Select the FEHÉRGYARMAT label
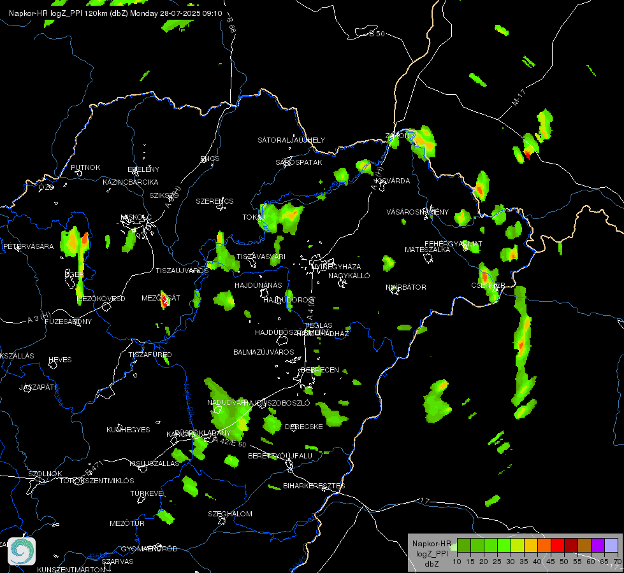The height and width of the screenshot is (573, 624). [453, 244]
